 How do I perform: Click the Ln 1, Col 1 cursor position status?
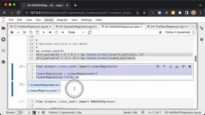[155, 112]
